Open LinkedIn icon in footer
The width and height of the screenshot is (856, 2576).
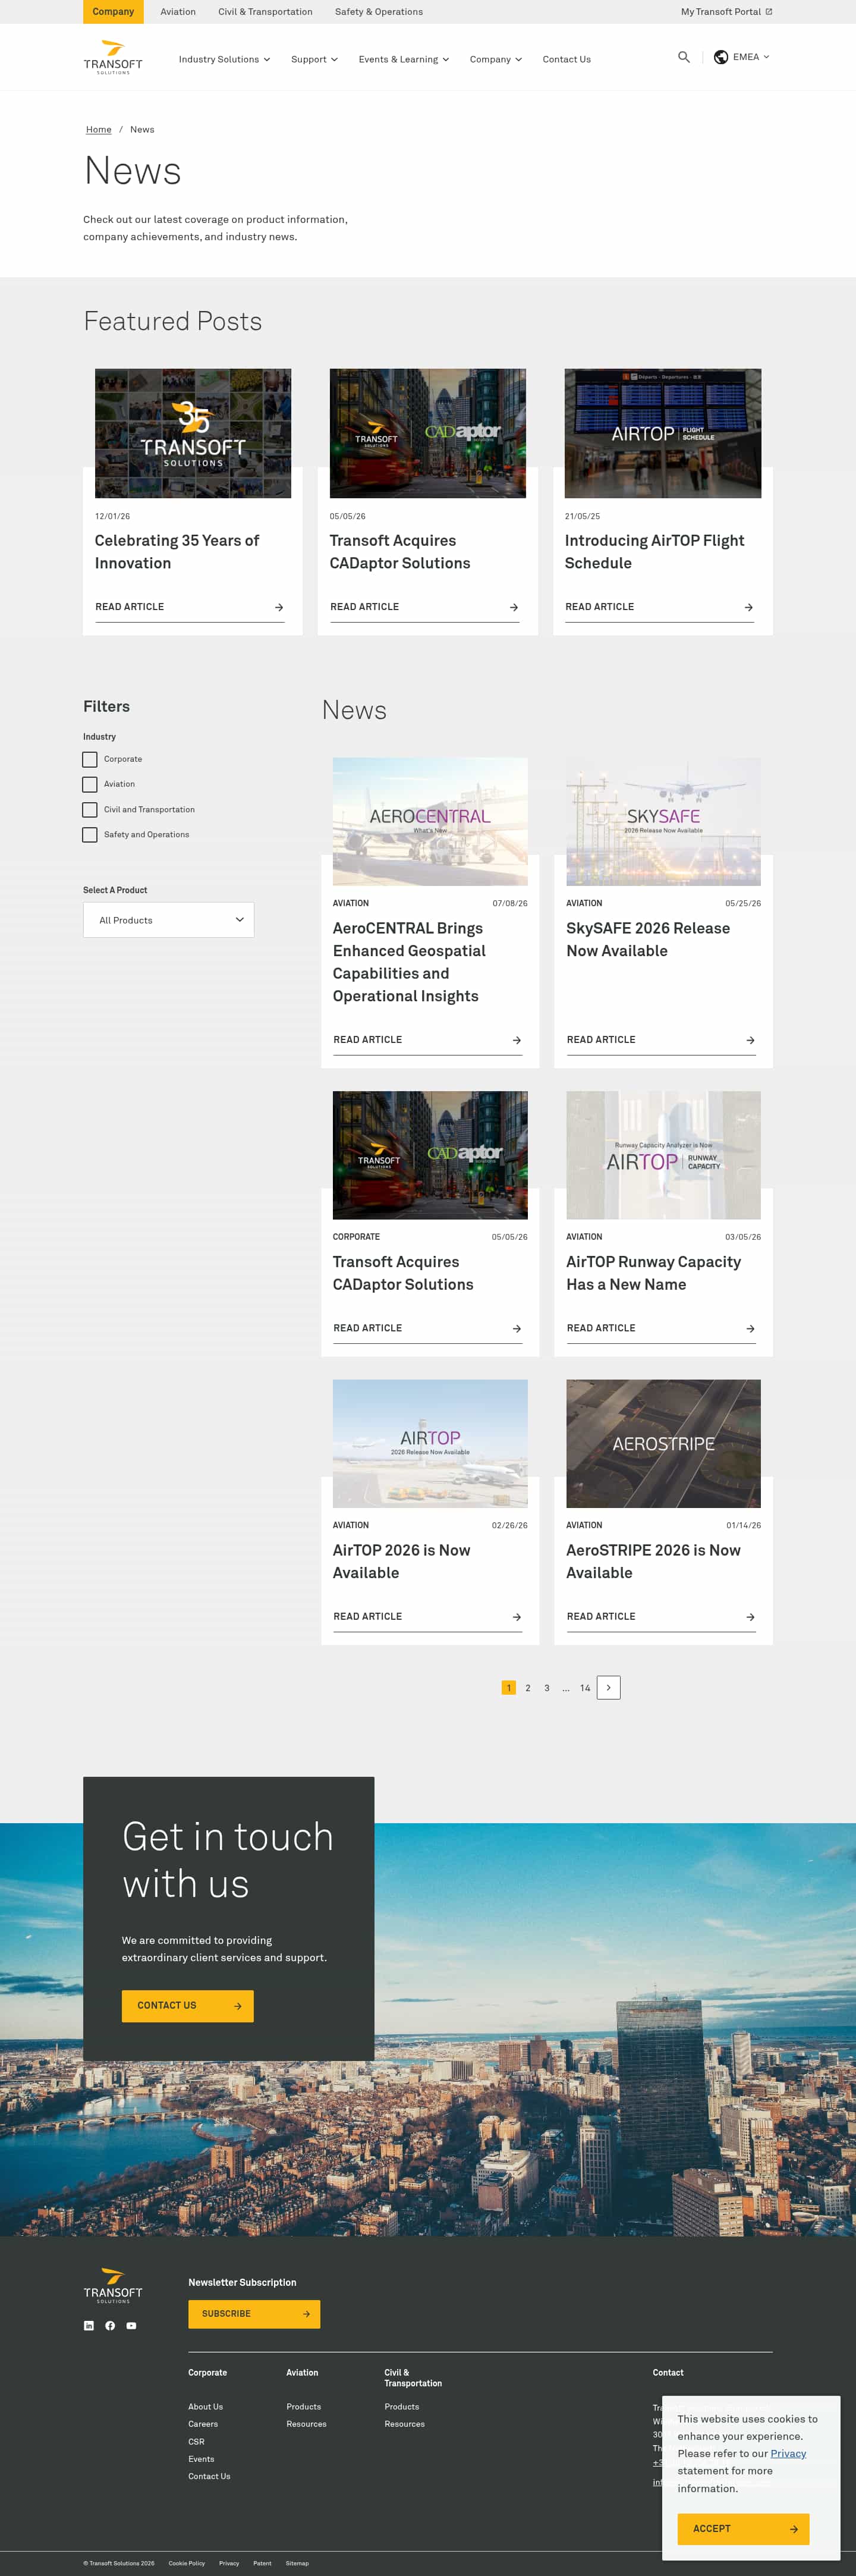[89, 2325]
